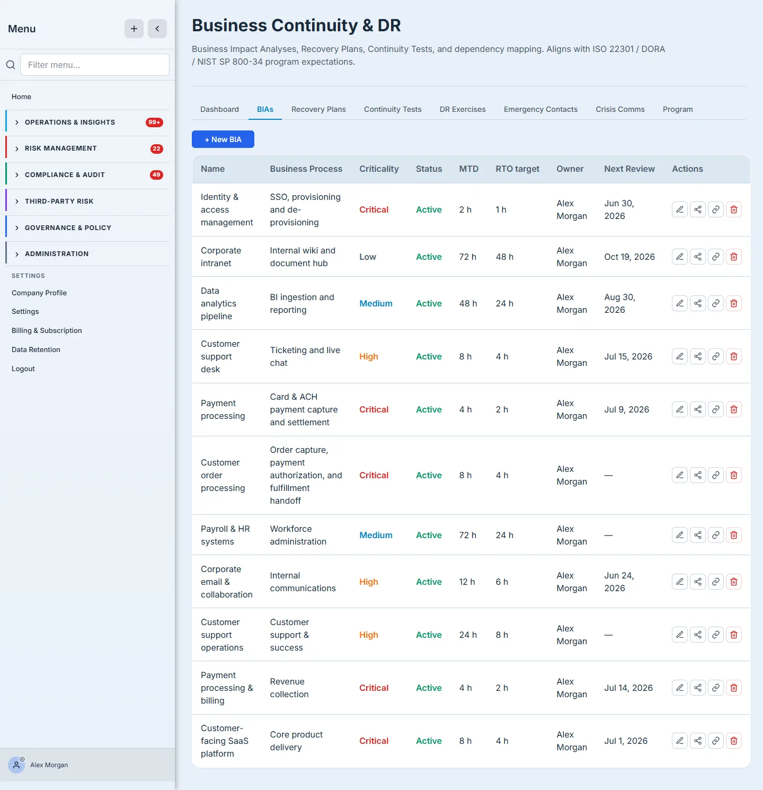Click the 'Low' criticality value

[368, 257]
